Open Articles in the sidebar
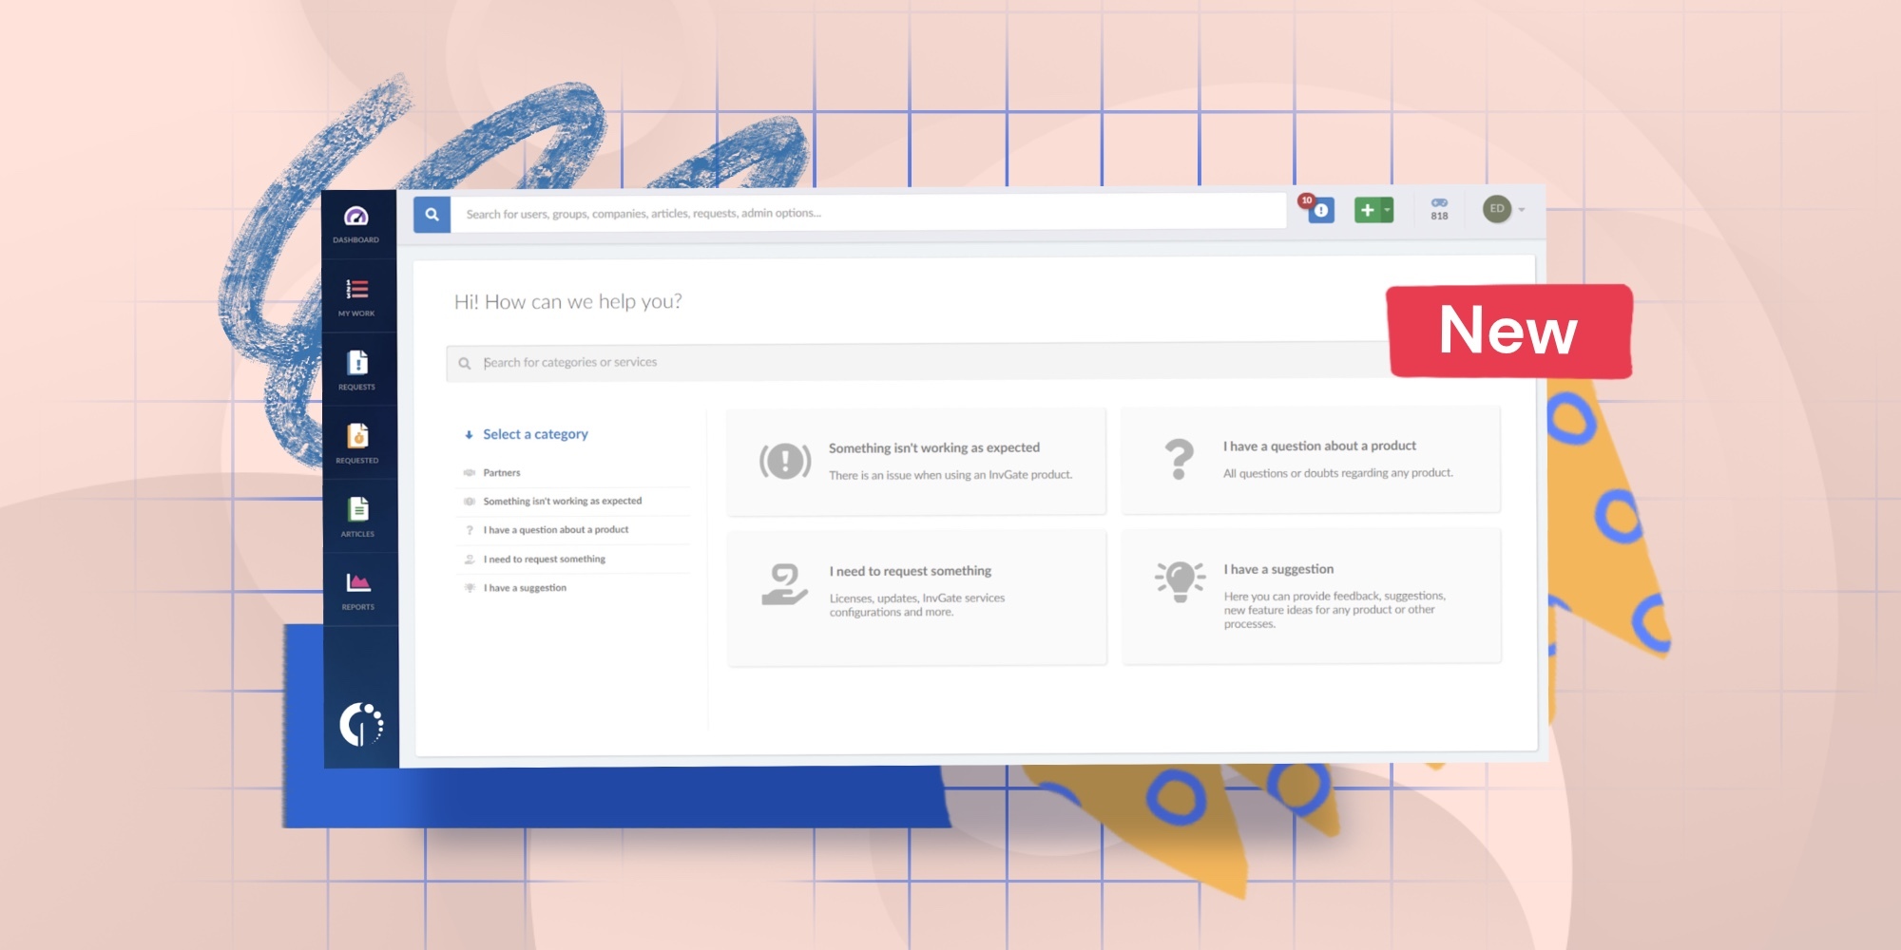This screenshot has height=950, width=1901. tap(358, 517)
